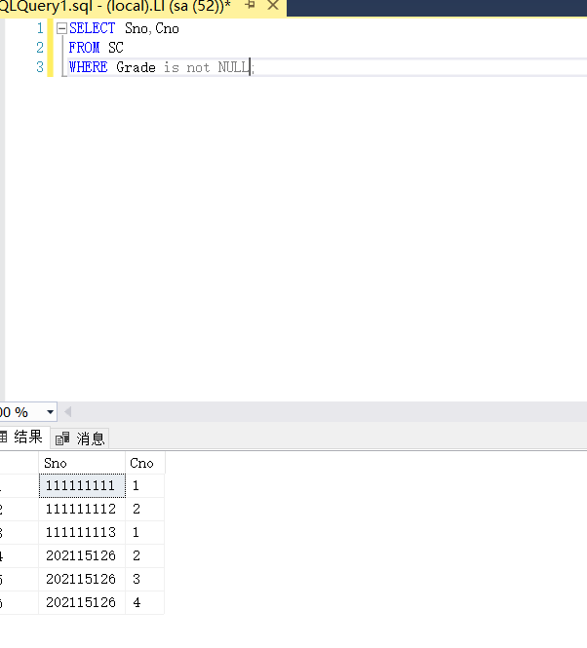
Task: Select cell 111111113 in results
Action: click(x=82, y=533)
